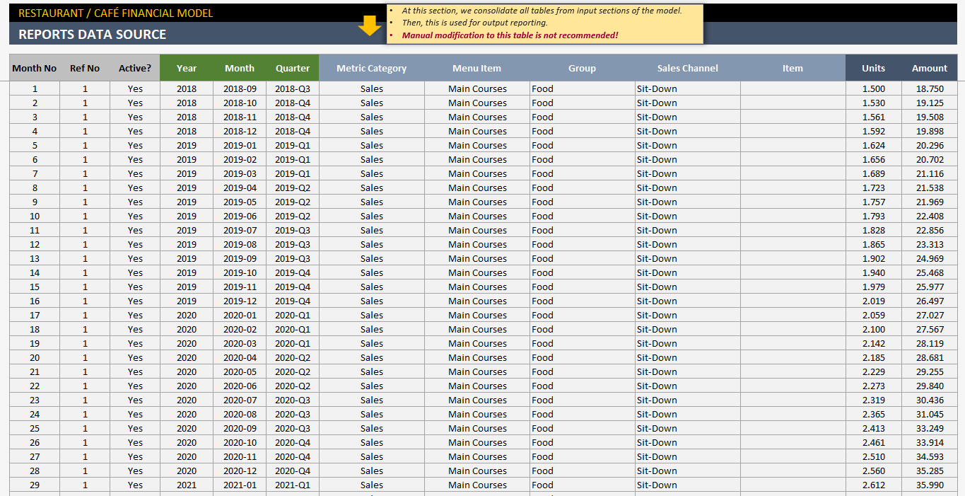Select the Units column header
The width and height of the screenshot is (965, 496).
click(873, 68)
